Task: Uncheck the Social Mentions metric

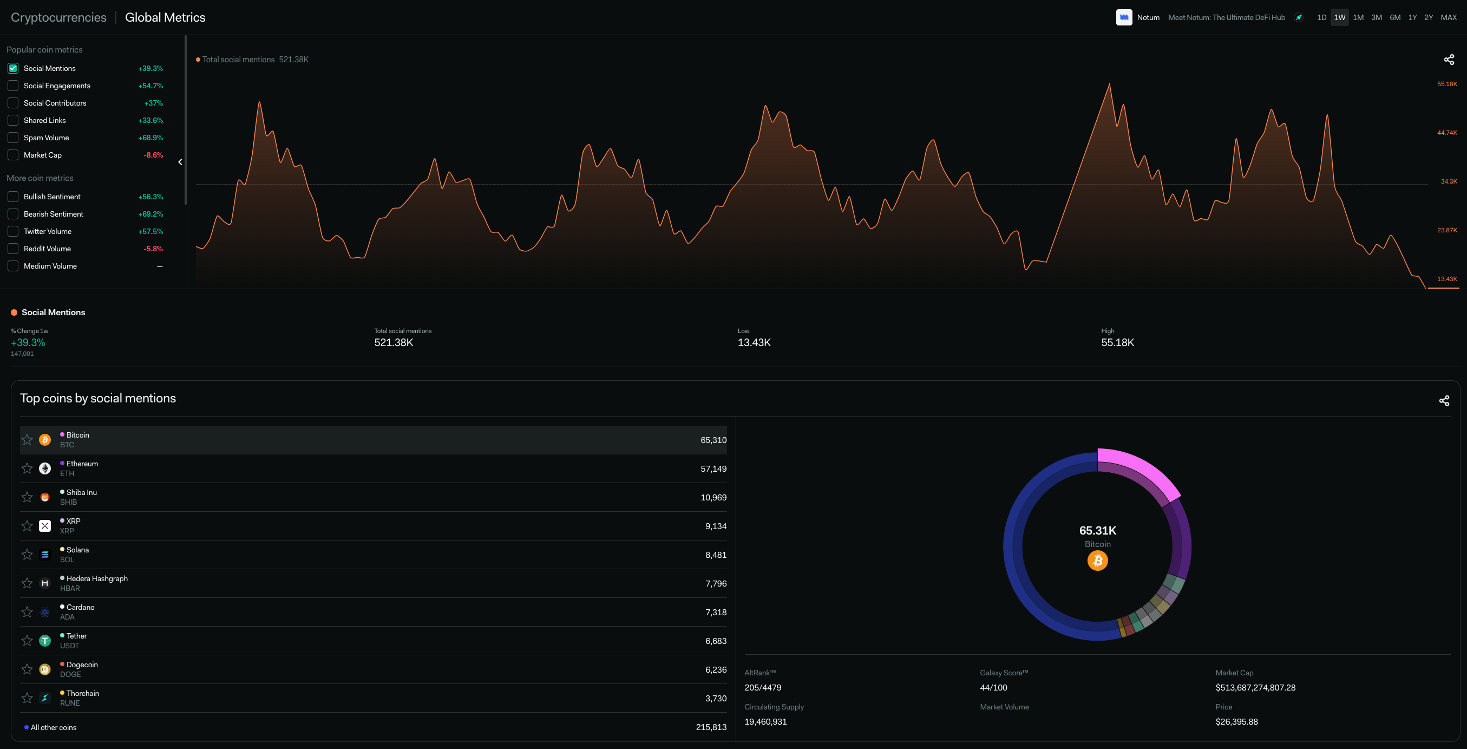Action: point(13,68)
